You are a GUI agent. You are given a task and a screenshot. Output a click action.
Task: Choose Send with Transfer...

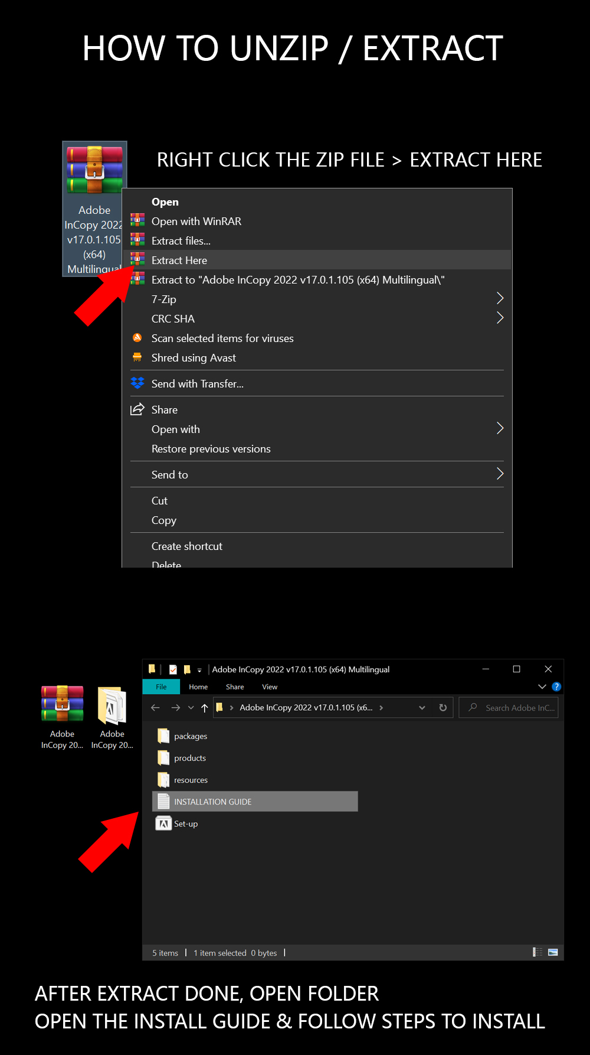click(x=198, y=384)
